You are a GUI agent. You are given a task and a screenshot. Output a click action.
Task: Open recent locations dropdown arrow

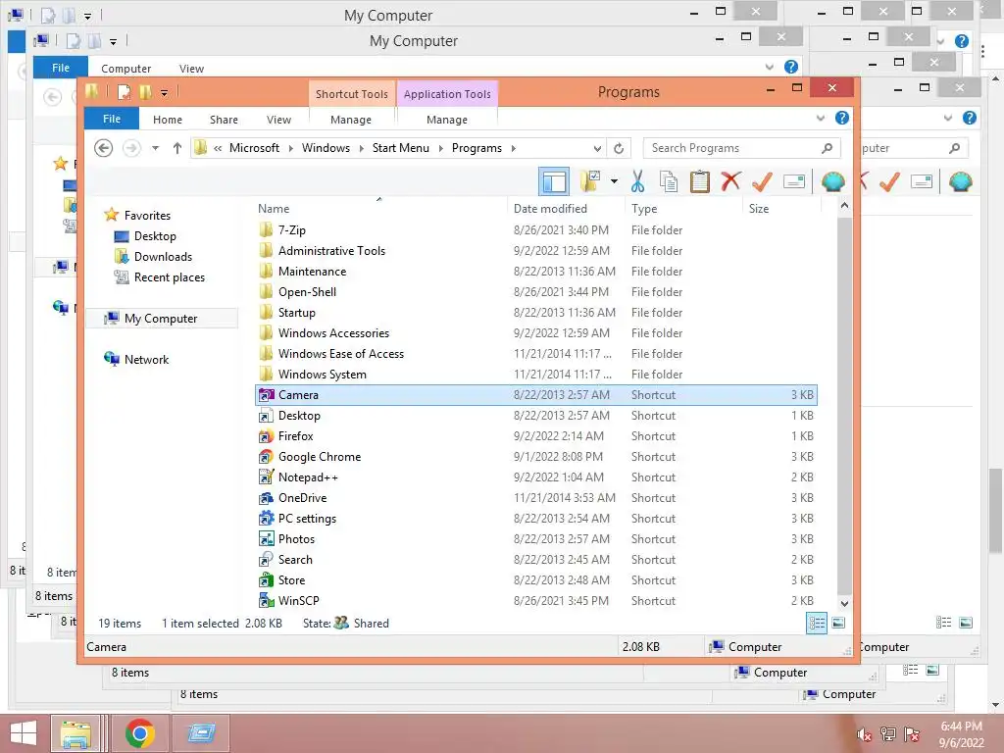[x=155, y=149]
